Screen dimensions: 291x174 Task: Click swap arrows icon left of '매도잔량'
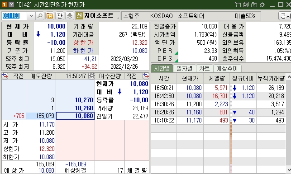(x=5, y=76)
